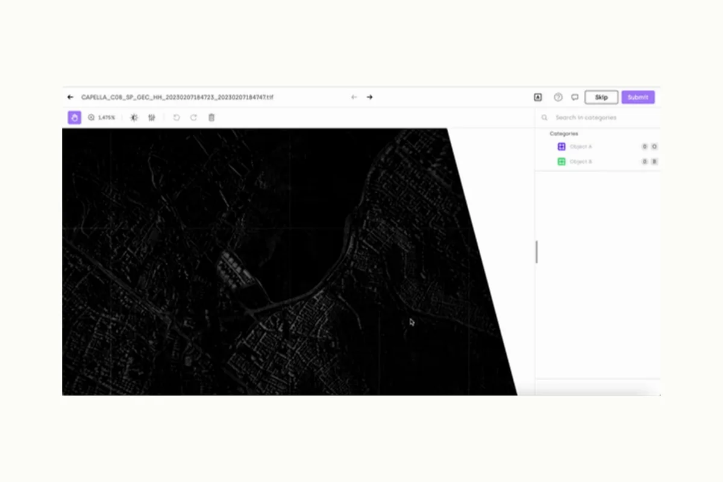This screenshot has height=482, width=723.
Task: Select the green Object B category
Action: point(607,161)
